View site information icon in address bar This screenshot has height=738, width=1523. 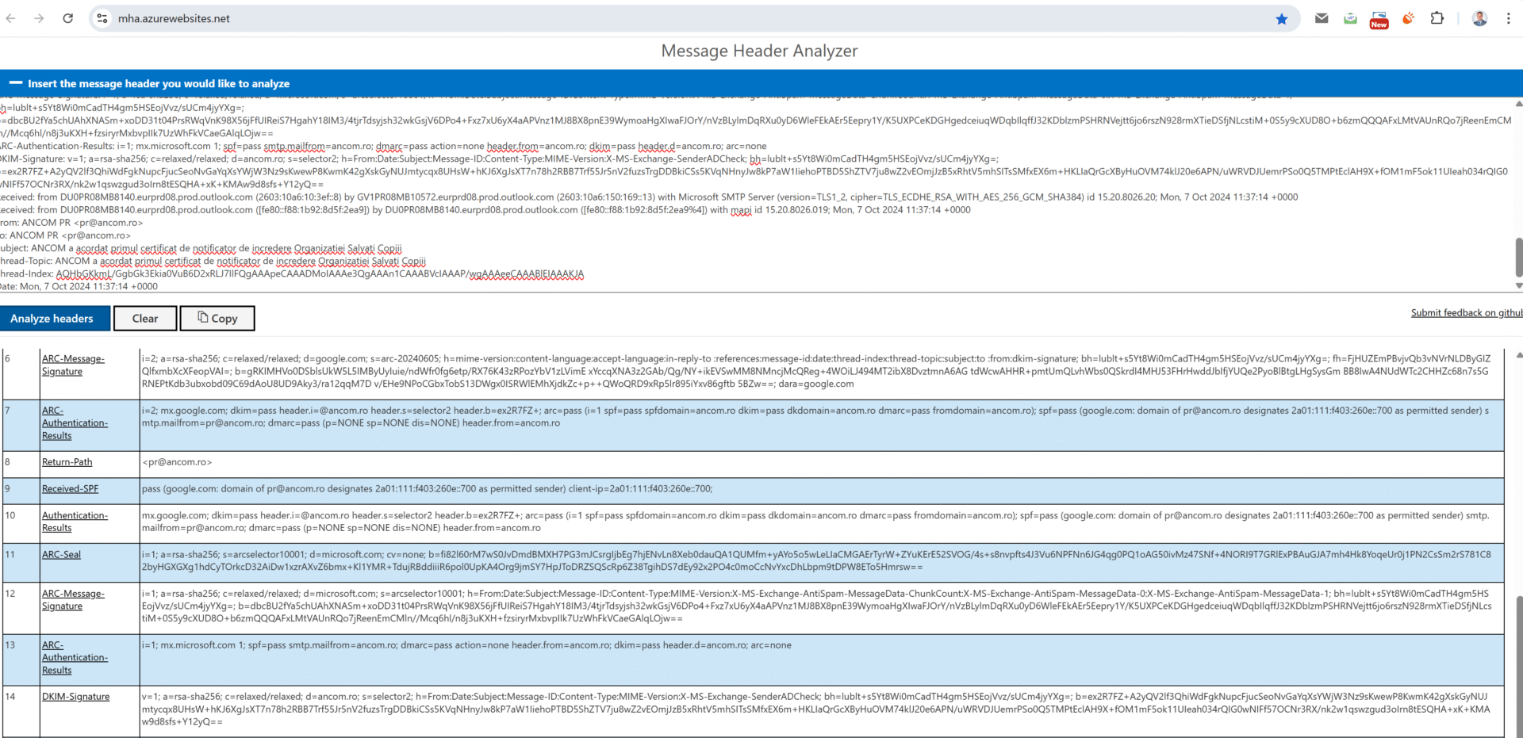(102, 18)
